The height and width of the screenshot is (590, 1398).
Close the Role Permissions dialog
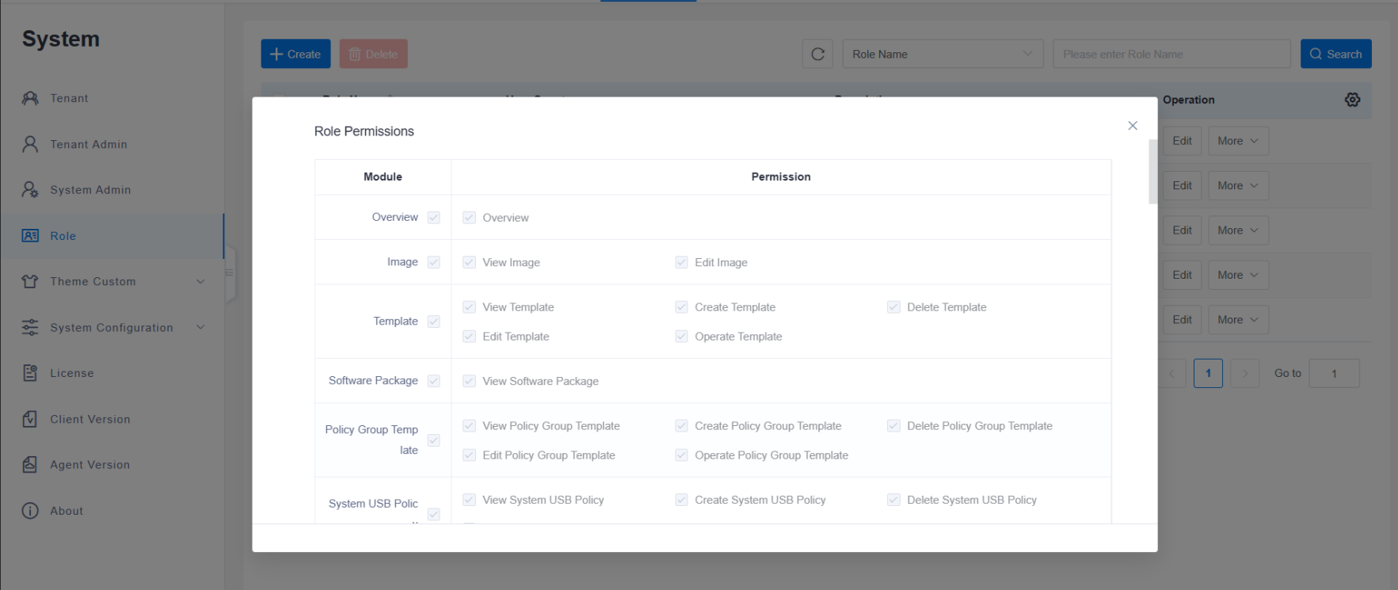point(1133,126)
